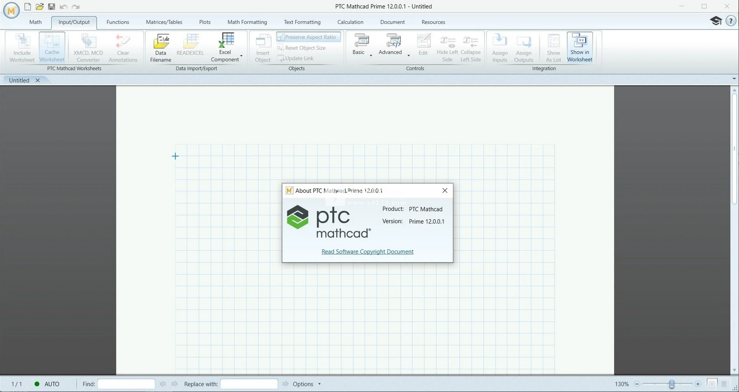Open the Matrices/Tables ribbon tab
The height and width of the screenshot is (392, 739).
(164, 22)
